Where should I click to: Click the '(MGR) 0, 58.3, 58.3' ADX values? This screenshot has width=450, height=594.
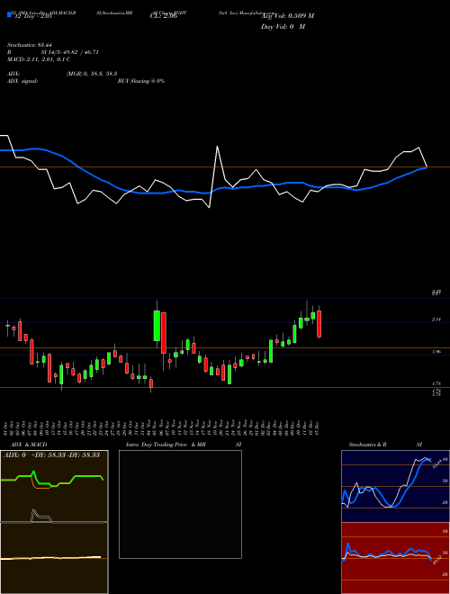tap(91, 74)
